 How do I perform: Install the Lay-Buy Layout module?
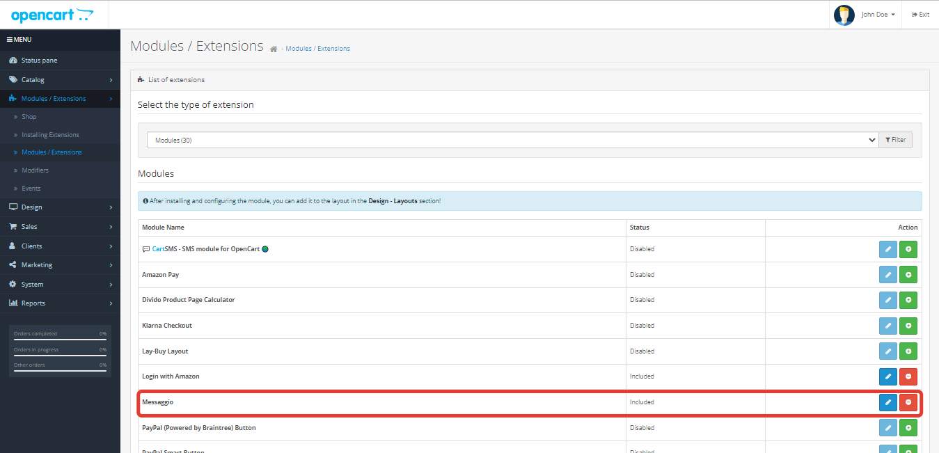pyautogui.click(x=908, y=351)
